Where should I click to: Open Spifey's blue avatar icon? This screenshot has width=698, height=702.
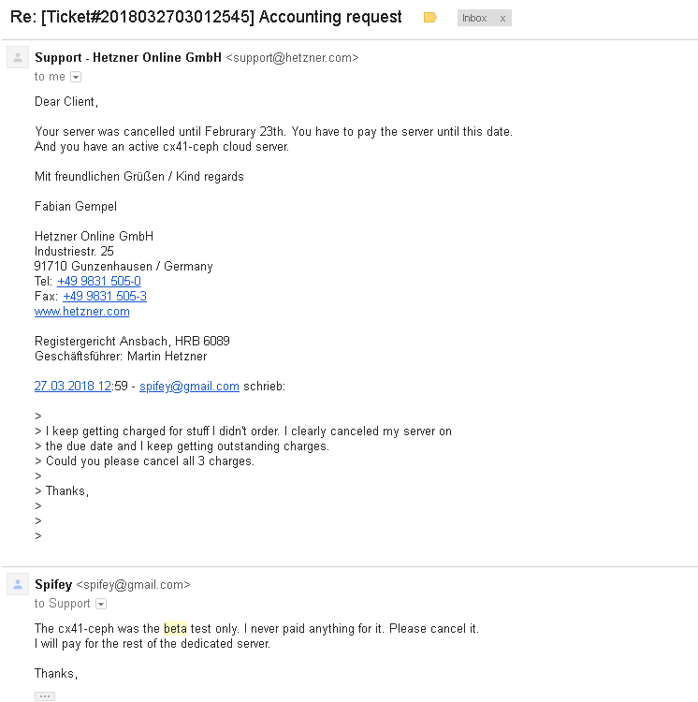tap(18, 584)
